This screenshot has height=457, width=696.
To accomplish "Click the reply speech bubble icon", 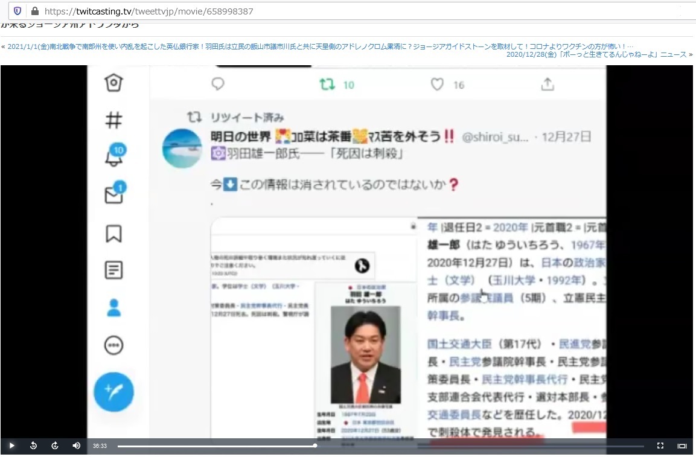I will pos(218,84).
